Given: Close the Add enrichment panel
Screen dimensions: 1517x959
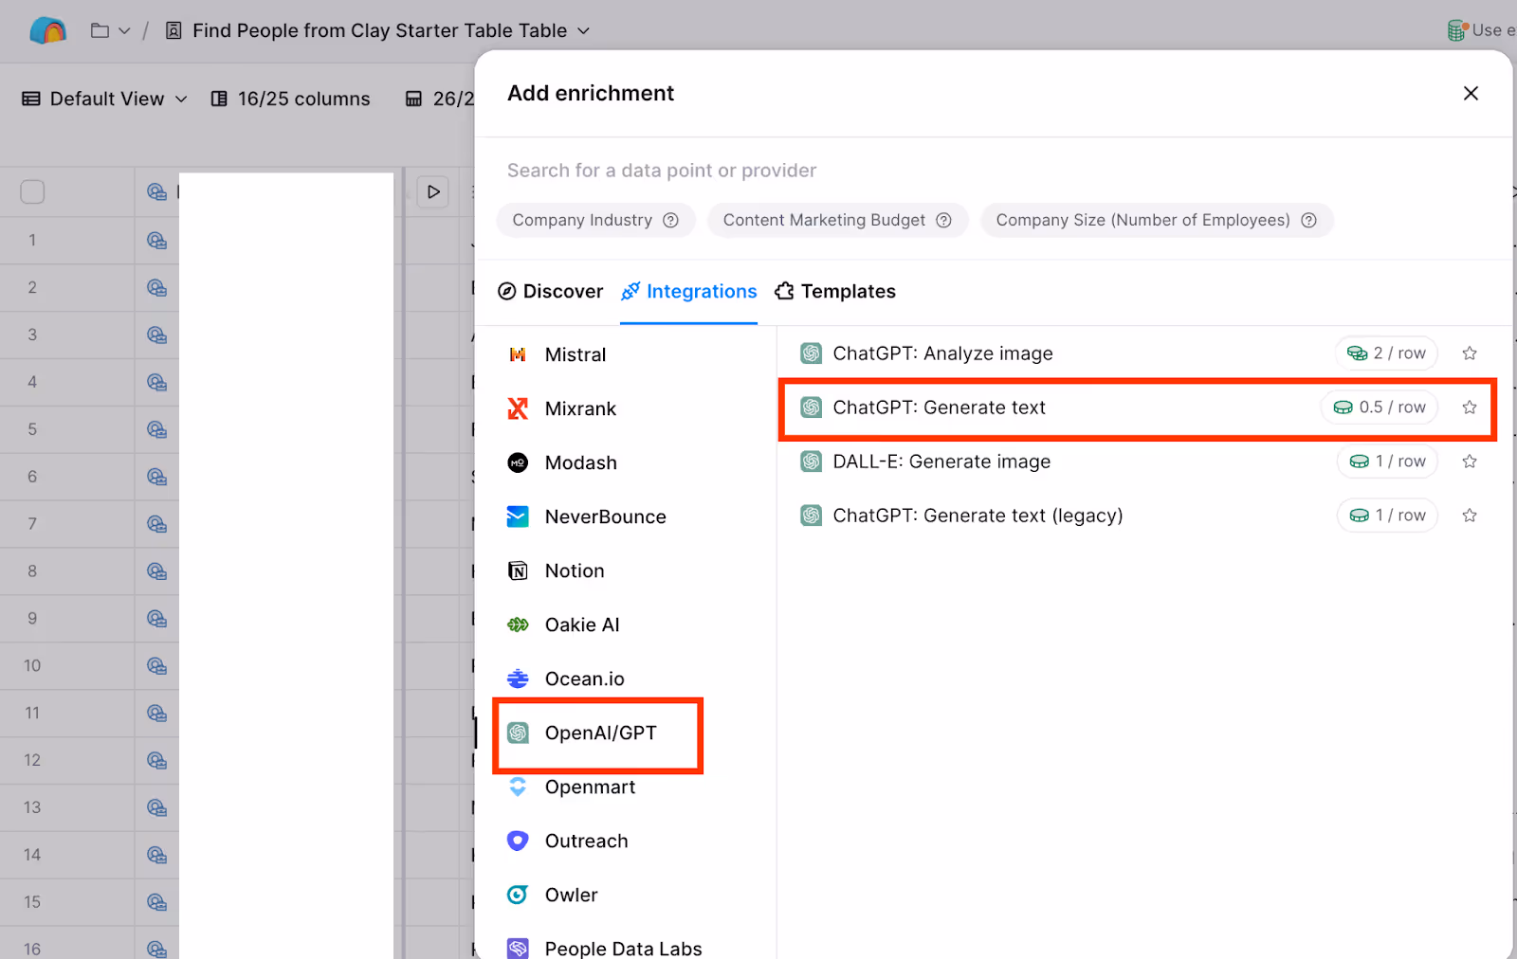Looking at the screenshot, I should (1471, 93).
